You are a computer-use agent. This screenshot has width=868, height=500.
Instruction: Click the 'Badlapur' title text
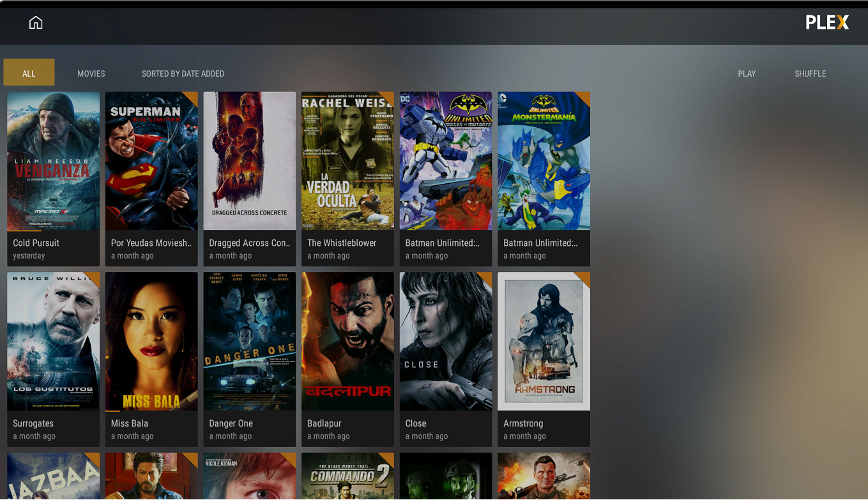click(x=324, y=424)
